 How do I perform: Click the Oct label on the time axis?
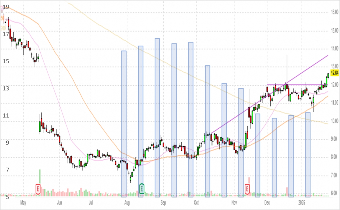click(x=196, y=203)
